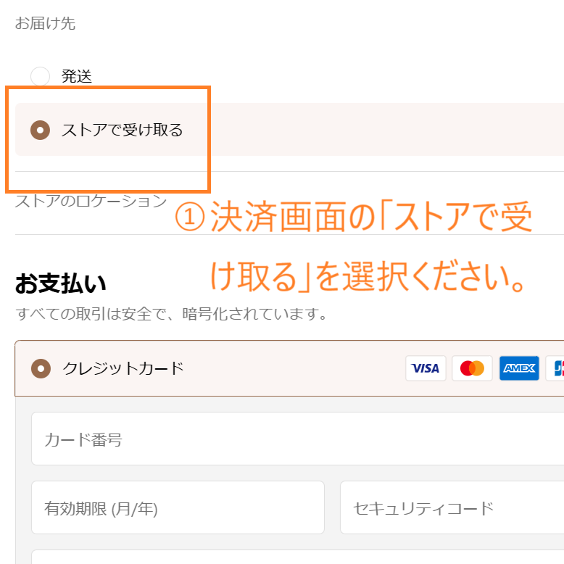Screen dimensions: 564x564
Task: Click the お支払い heading
Action: pyautogui.click(x=59, y=284)
